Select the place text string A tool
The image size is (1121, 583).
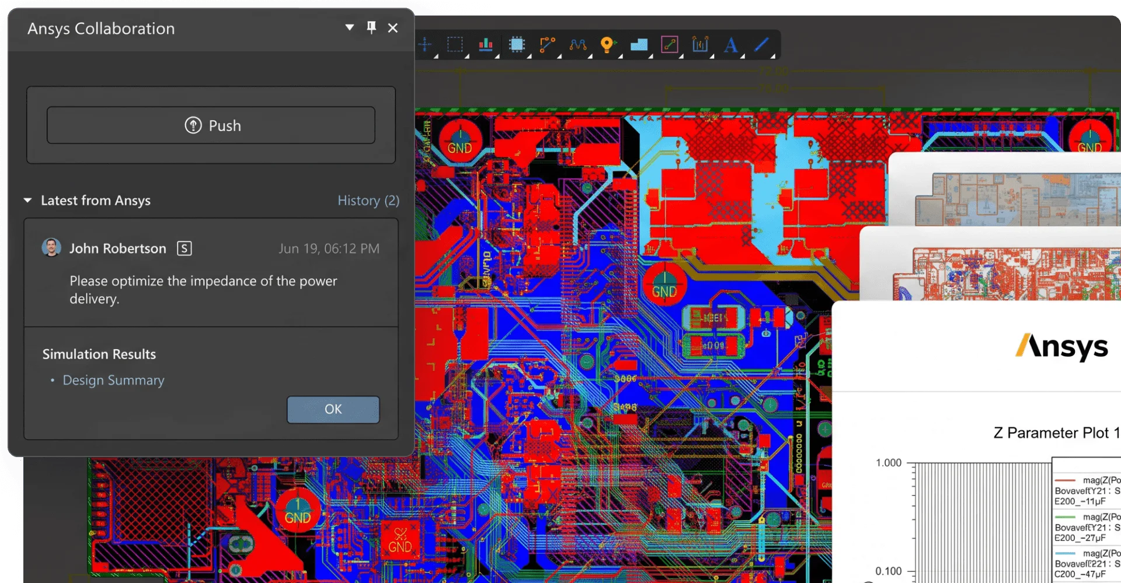pyautogui.click(x=730, y=45)
